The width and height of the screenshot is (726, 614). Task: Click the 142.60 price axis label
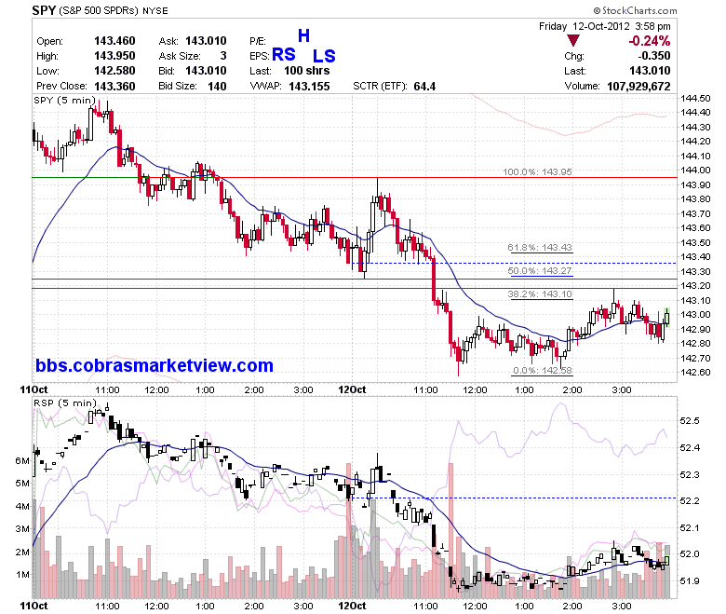tap(695, 372)
